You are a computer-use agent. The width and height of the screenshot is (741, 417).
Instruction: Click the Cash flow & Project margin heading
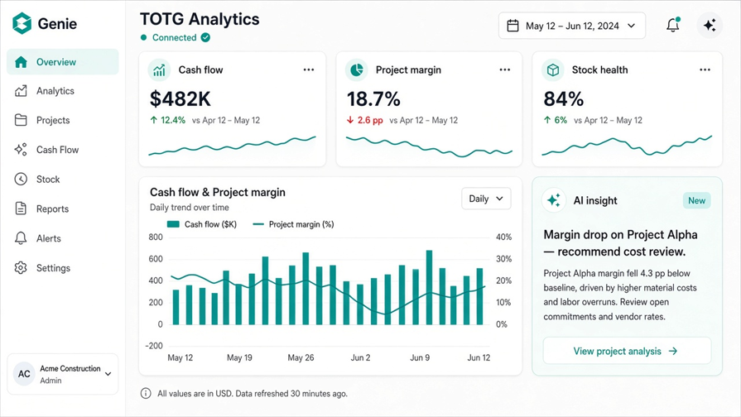218,192
